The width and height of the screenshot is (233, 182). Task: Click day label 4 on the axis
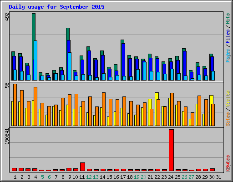[35, 177]
